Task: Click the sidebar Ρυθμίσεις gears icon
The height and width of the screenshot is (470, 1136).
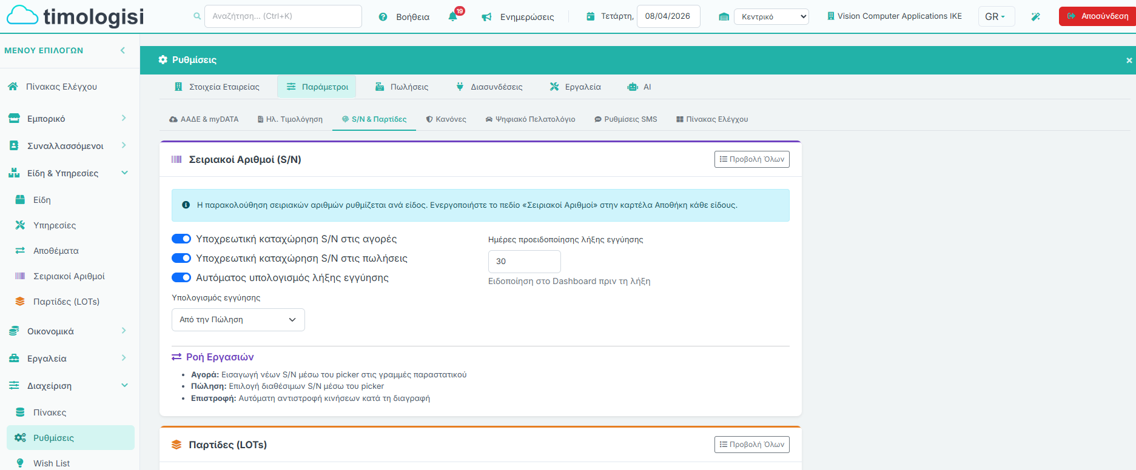Action: click(x=20, y=437)
